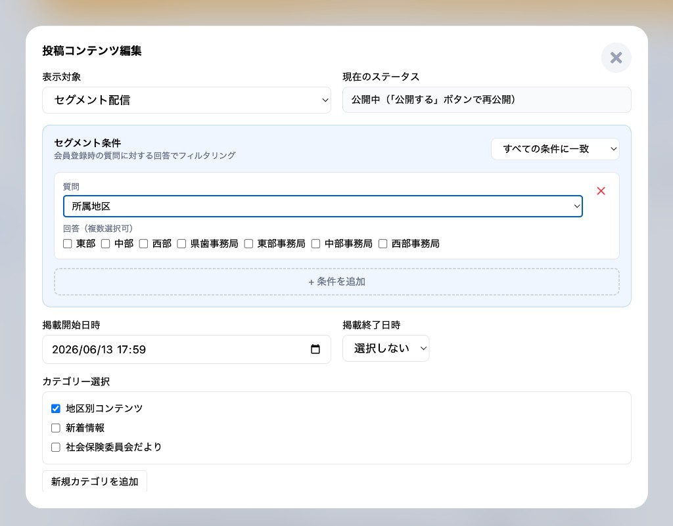Open the 質問 所属地区 dropdown
This screenshot has height=526, width=673.
(x=323, y=206)
